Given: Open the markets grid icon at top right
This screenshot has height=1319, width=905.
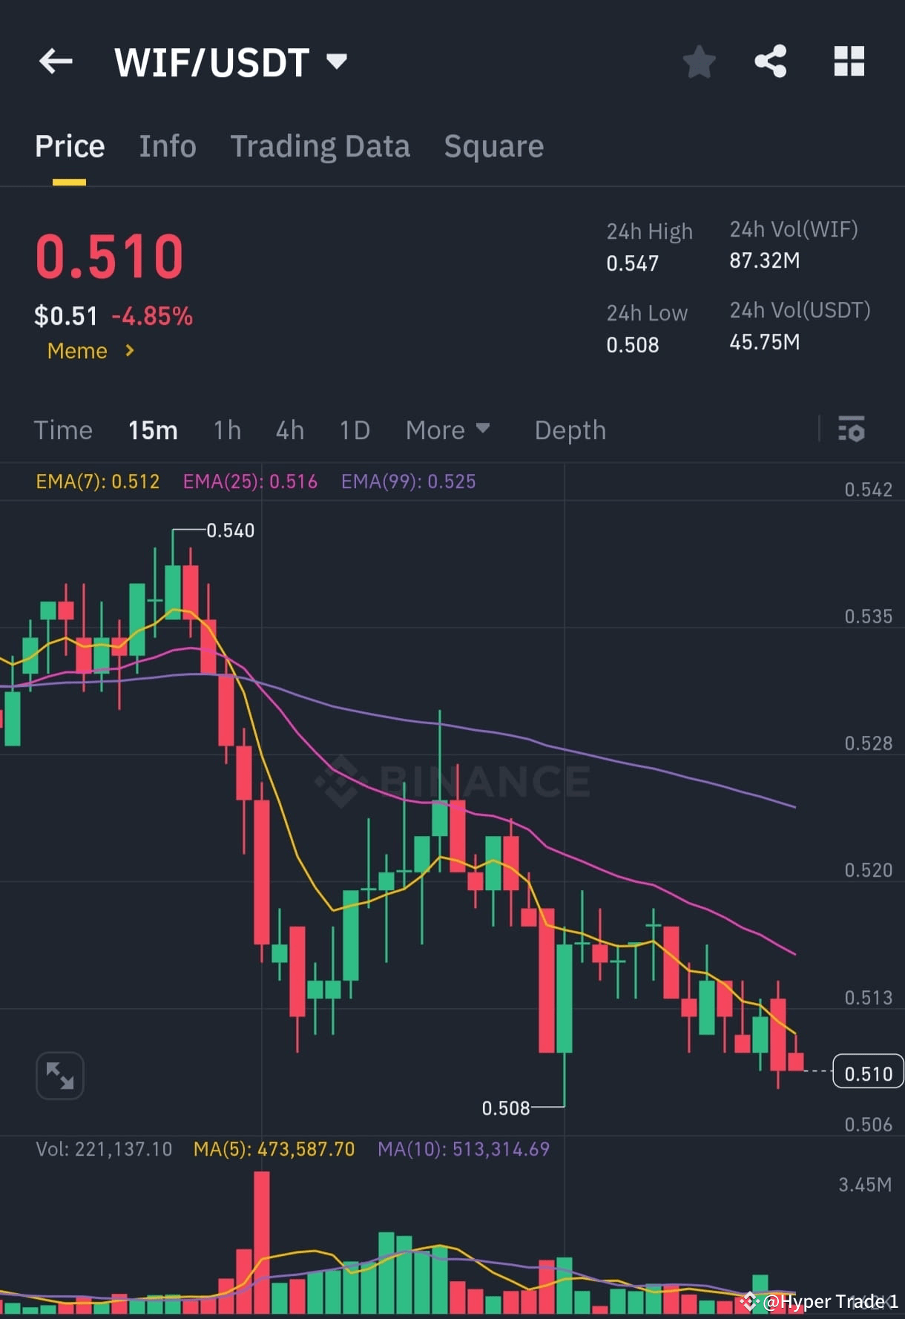Looking at the screenshot, I should (849, 61).
